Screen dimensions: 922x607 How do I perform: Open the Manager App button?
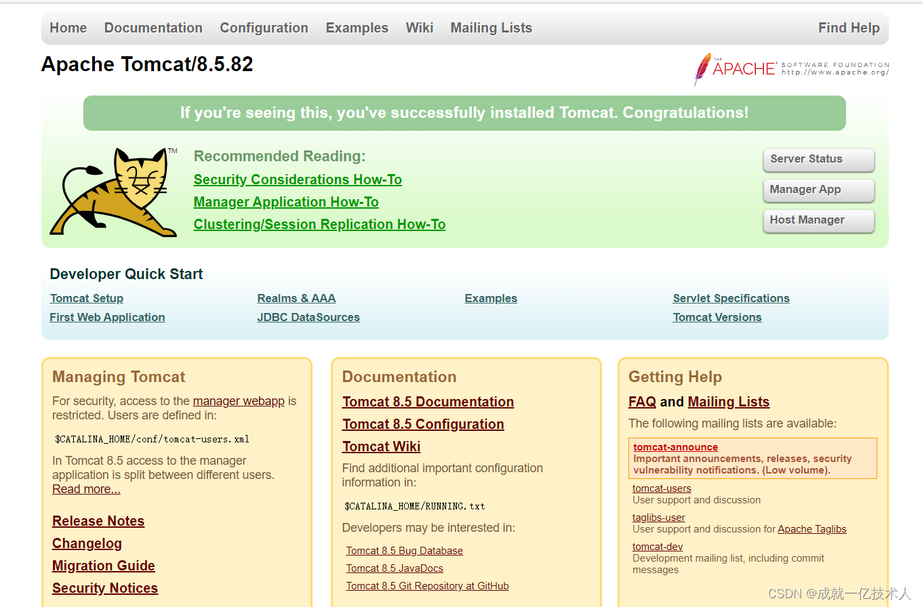click(818, 190)
